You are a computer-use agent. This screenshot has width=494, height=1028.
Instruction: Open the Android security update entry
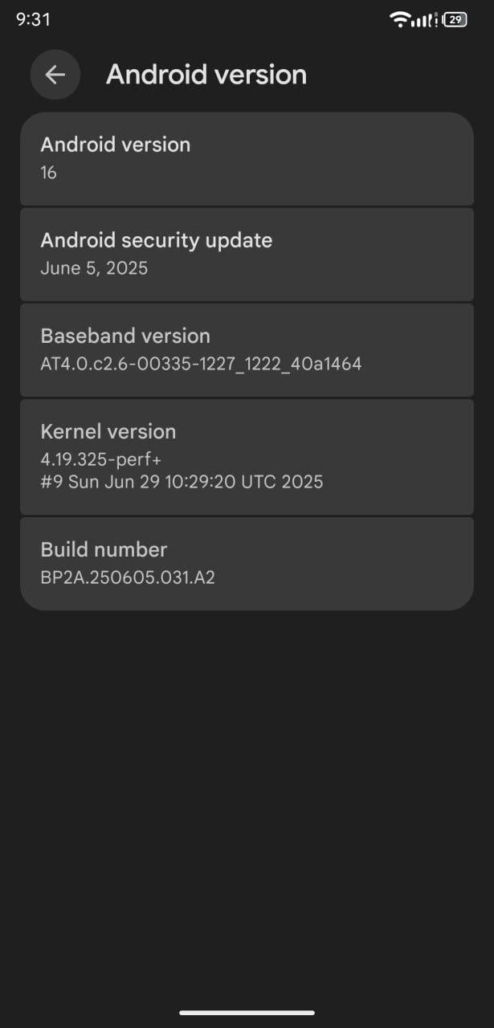coord(247,255)
